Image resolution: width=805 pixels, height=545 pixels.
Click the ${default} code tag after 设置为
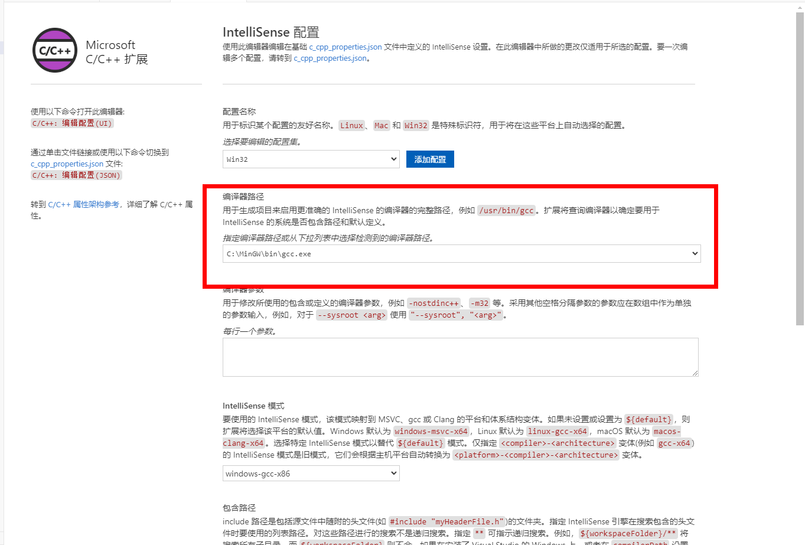(648, 419)
